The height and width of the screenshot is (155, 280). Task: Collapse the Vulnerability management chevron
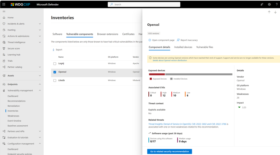point(40,91)
